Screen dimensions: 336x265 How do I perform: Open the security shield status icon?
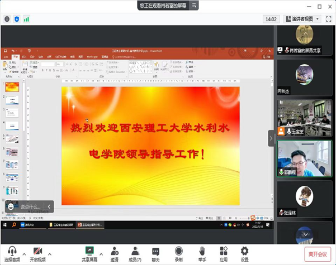[x=17, y=18]
